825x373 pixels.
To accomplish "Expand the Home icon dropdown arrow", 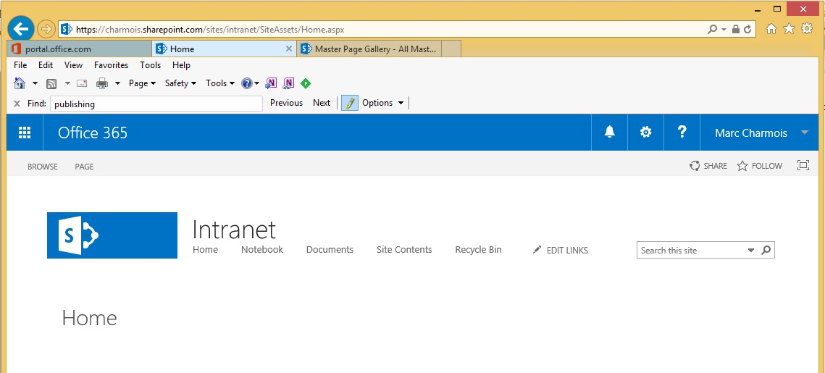I will [x=35, y=83].
